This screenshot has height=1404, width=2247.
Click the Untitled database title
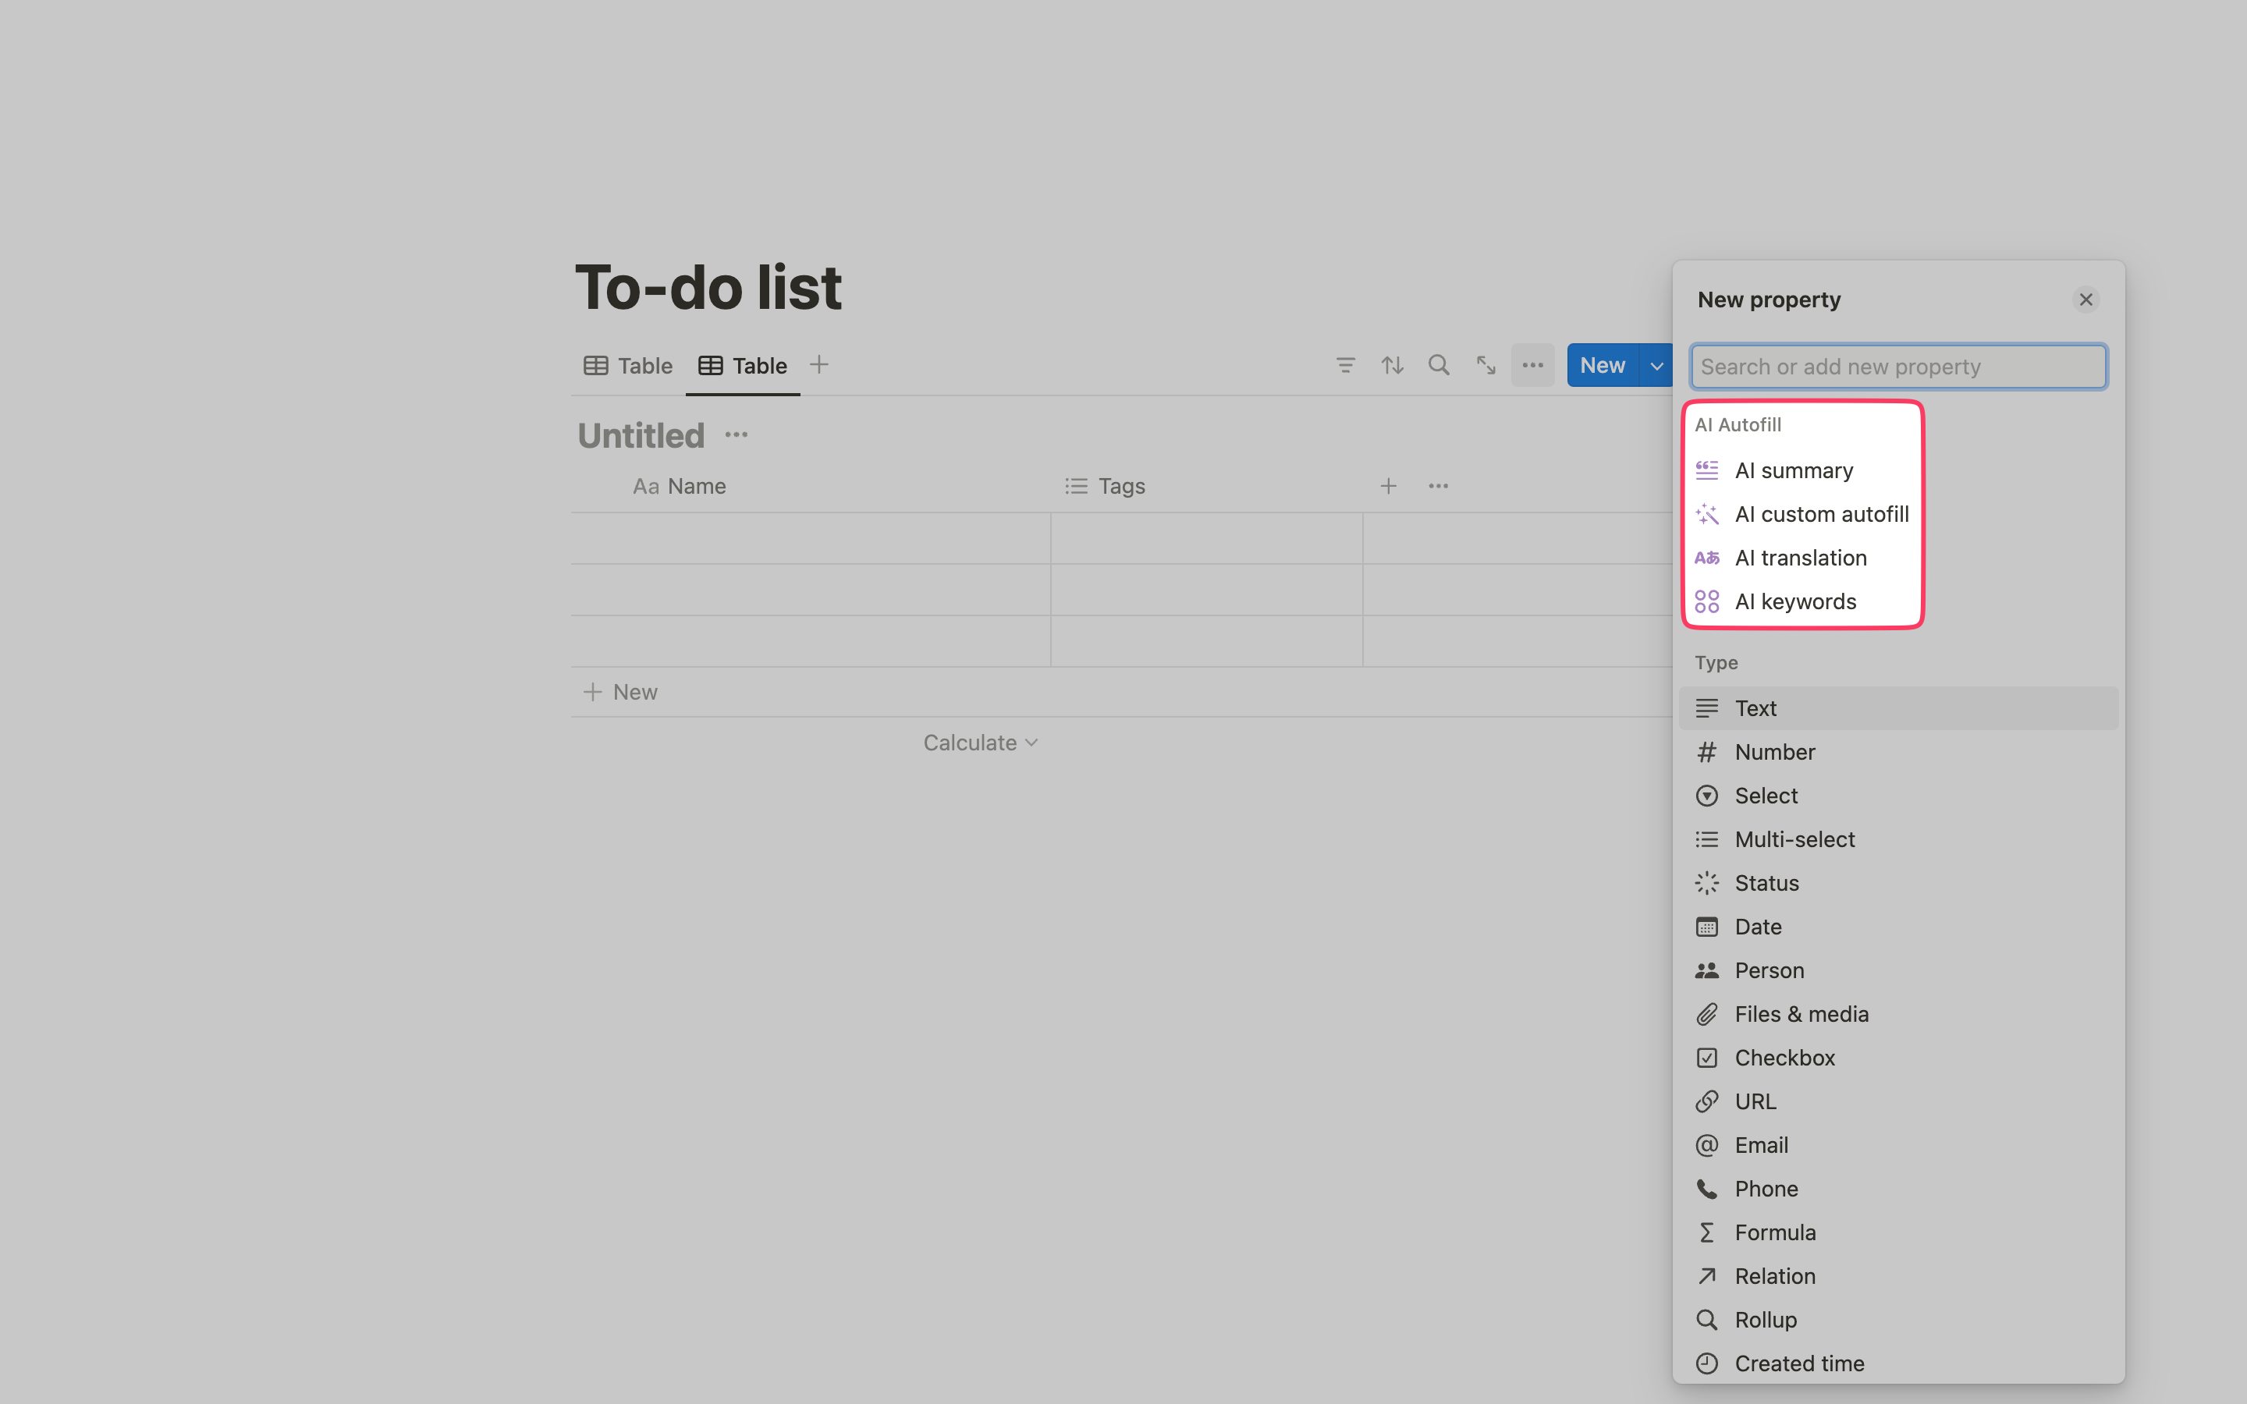coord(641,435)
